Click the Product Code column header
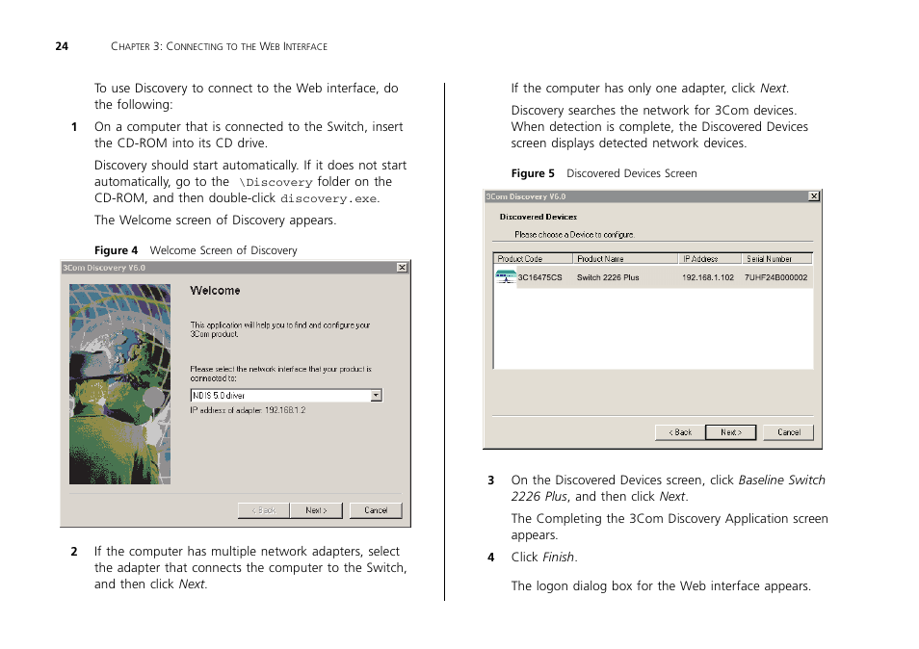Screen dimensions: 919x649 coord(533,258)
